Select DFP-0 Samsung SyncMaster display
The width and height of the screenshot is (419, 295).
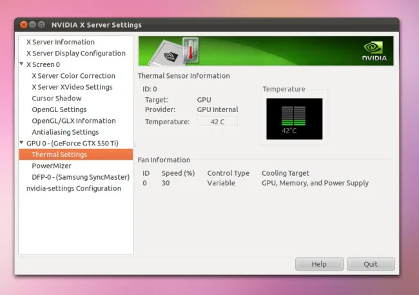coord(81,177)
